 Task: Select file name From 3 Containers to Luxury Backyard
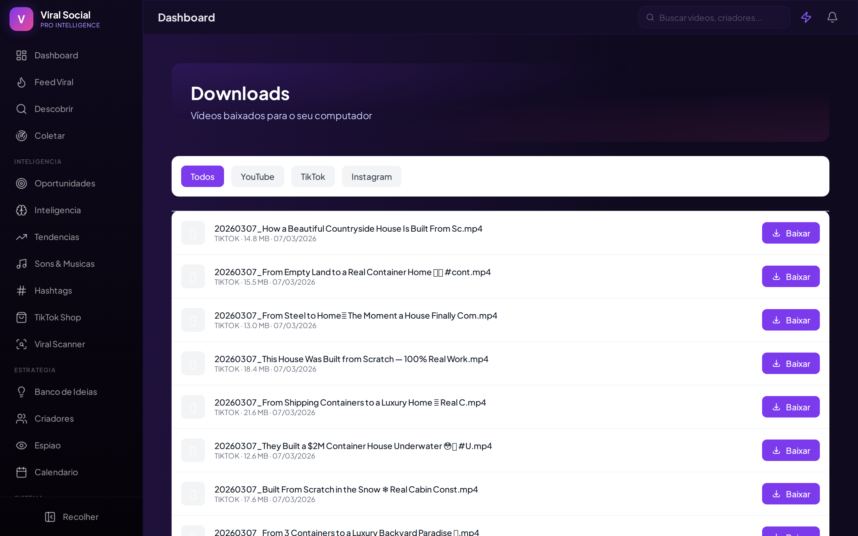[347, 532]
